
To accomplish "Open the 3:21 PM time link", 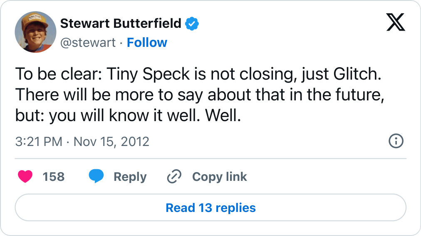I will point(39,141).
